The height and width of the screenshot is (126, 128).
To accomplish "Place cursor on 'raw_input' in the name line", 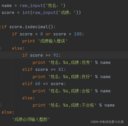I will click(x=31, y=6).
